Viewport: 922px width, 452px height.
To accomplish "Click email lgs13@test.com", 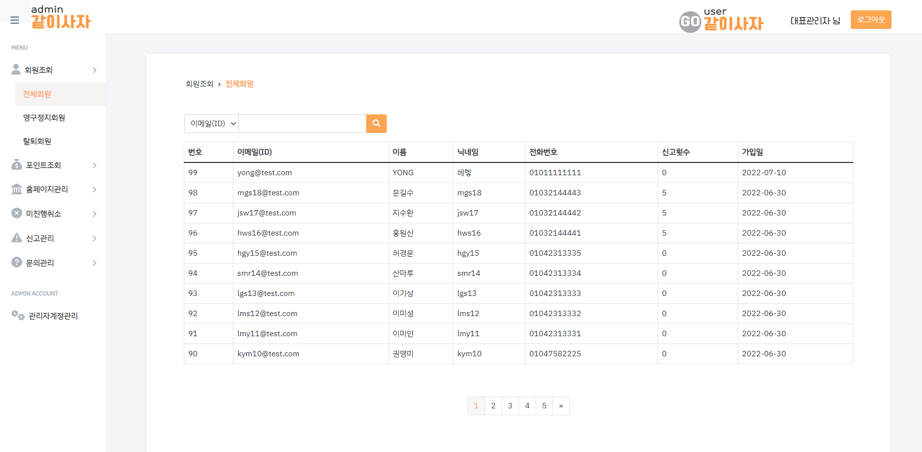I will [x=266, y=293].
